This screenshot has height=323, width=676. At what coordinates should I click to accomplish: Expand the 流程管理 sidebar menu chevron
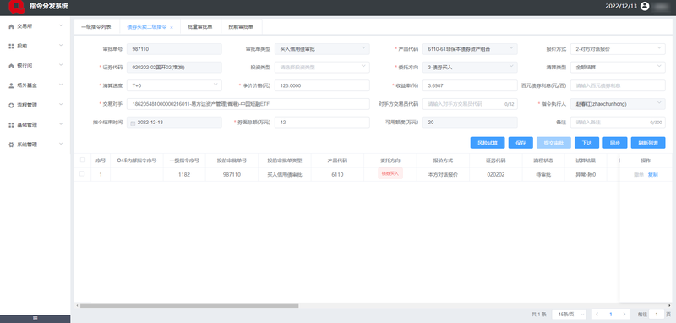[61, 104]
